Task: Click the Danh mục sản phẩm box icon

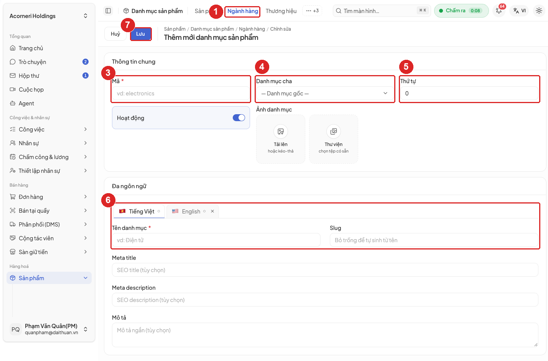Action: 126,11
